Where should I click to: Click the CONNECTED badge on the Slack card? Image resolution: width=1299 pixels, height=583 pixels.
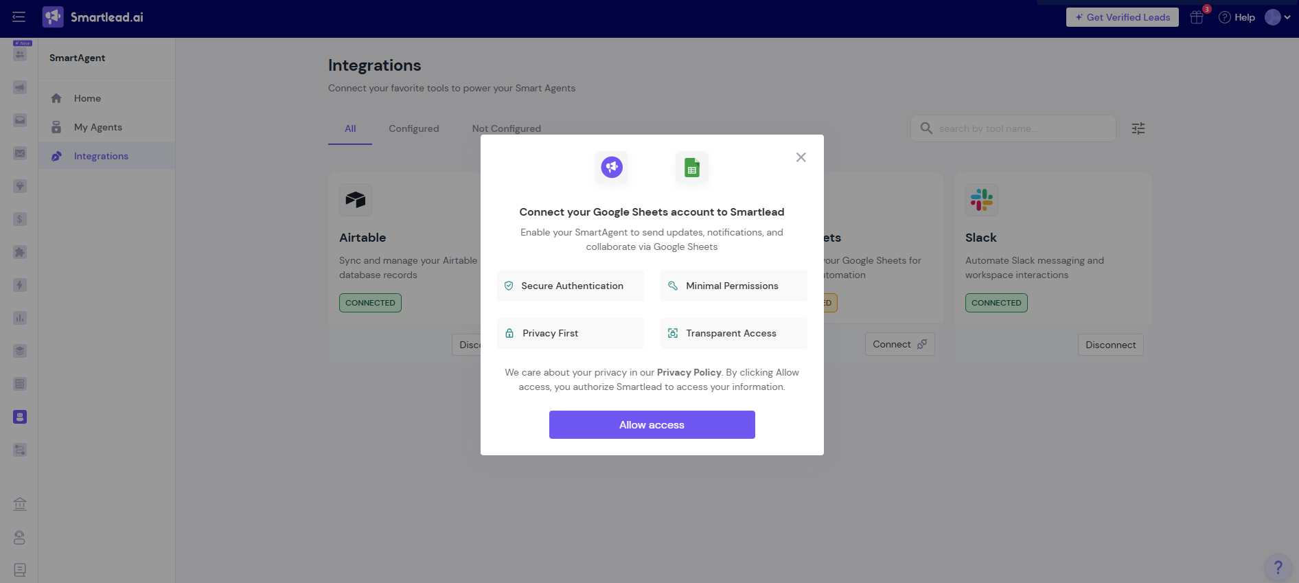(x=996, y=303)
